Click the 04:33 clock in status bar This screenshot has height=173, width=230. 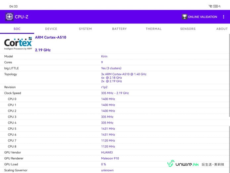pyautogui.click(x=13, y=6)
